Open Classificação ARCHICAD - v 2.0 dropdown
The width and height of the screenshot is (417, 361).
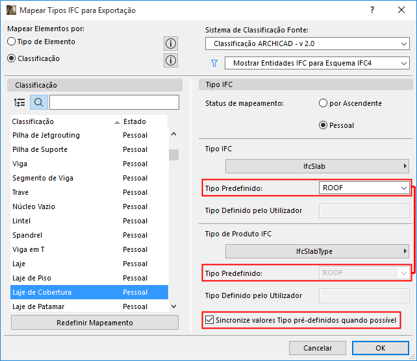pyautogui.click(x=307, y=44)
